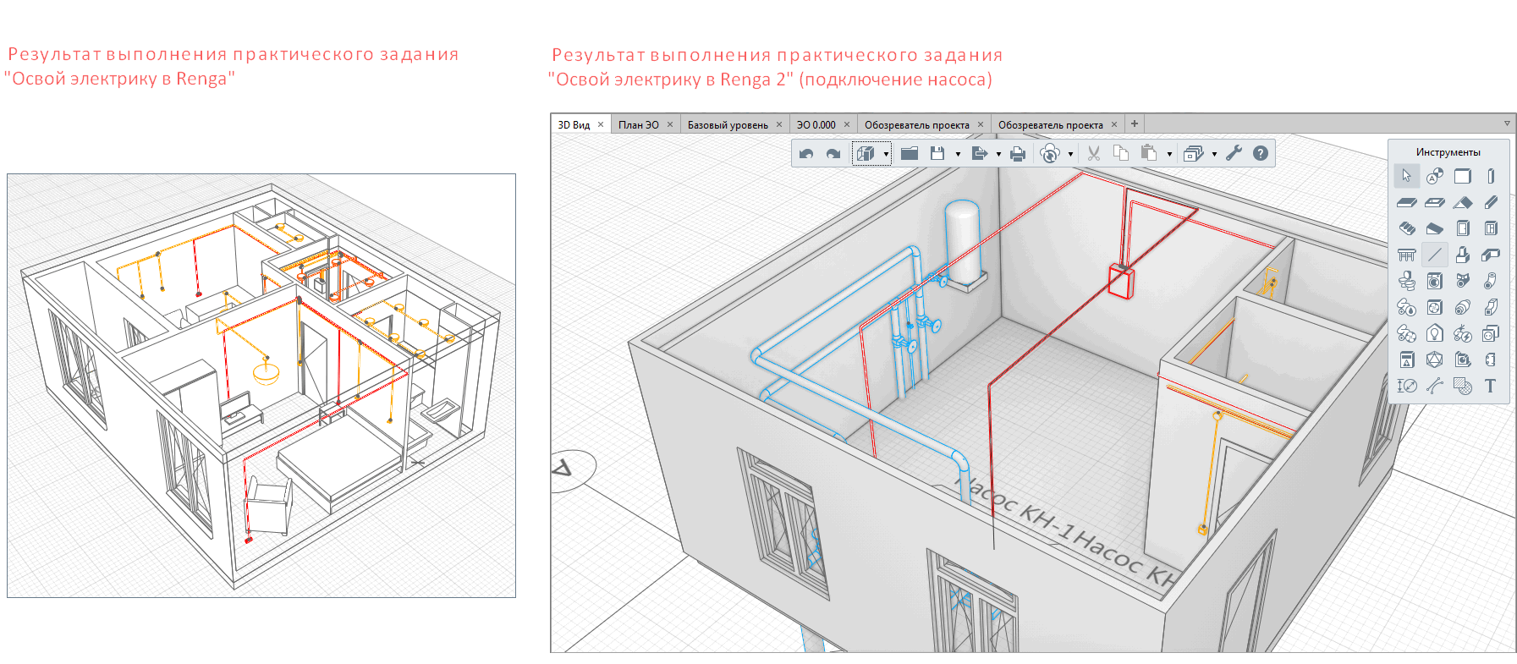Pick the Opening tool
The image size is (1517, 664).
click(x=1434, y=202)
